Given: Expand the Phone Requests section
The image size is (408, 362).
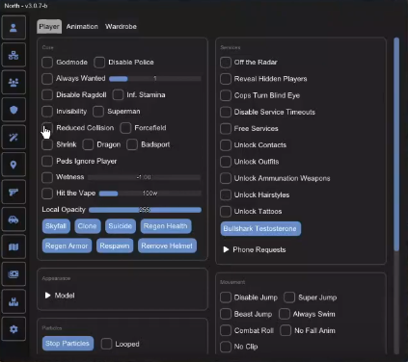Looking at the screenshot, I should (x=255, y=249).
